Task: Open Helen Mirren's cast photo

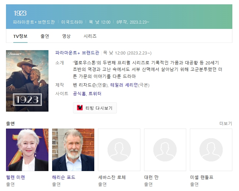Action: coord(27,150)
